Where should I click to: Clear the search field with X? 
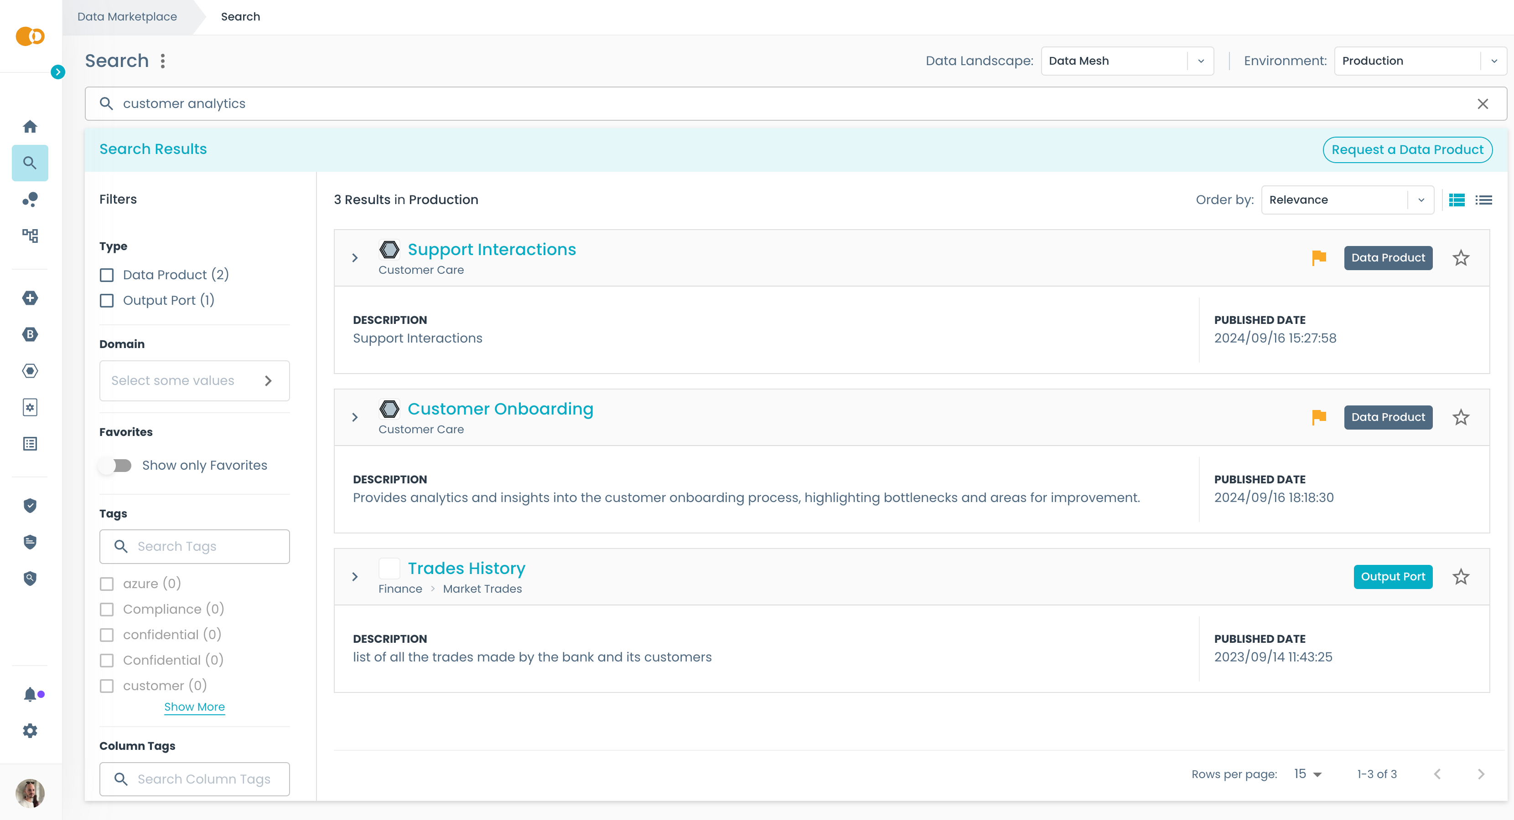click(x=1482, y=104)
